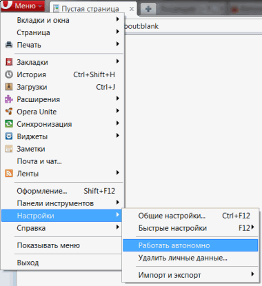Open Общие настройки... dialog
The height and width of the screenshot is (286, 262).
[x=190, y=216]
